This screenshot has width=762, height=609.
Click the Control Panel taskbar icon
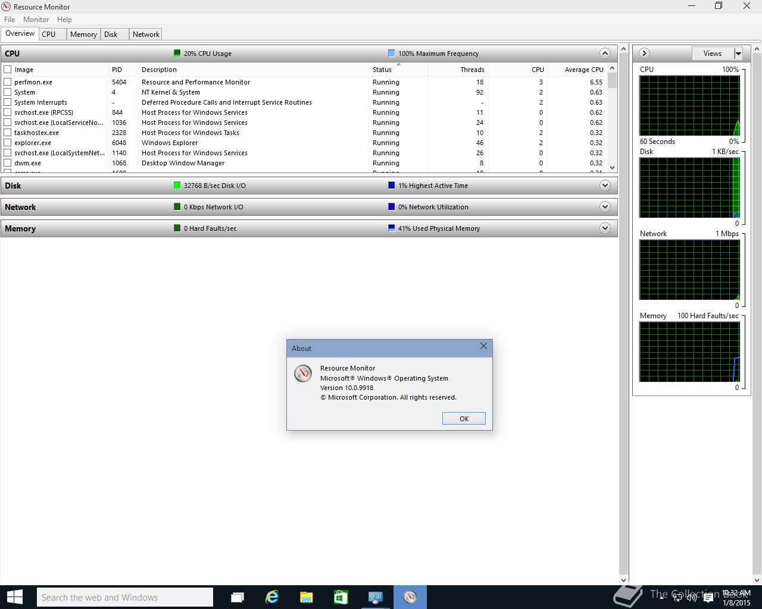[x=375, y=597]
